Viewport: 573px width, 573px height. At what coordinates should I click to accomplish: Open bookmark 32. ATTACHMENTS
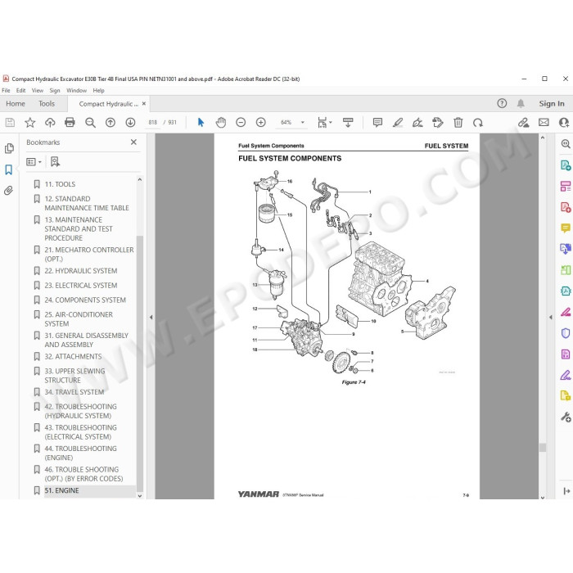(x=73, y=357)
